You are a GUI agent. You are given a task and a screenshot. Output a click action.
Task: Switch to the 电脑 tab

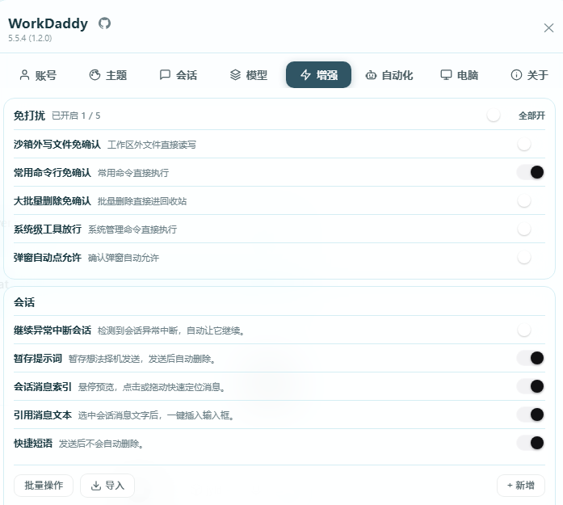click(460, 74)
